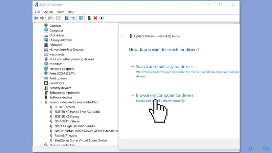Image resolution: width=272 pixels, height=153 pixels.
Task: Click the red X Uninstall device icon
Action: [x=95, y=18]
